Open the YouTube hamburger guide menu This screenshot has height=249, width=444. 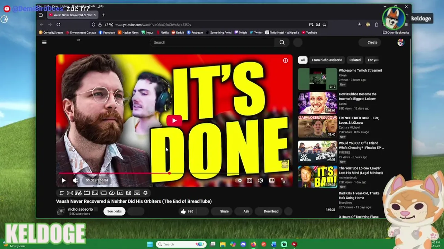44,42
